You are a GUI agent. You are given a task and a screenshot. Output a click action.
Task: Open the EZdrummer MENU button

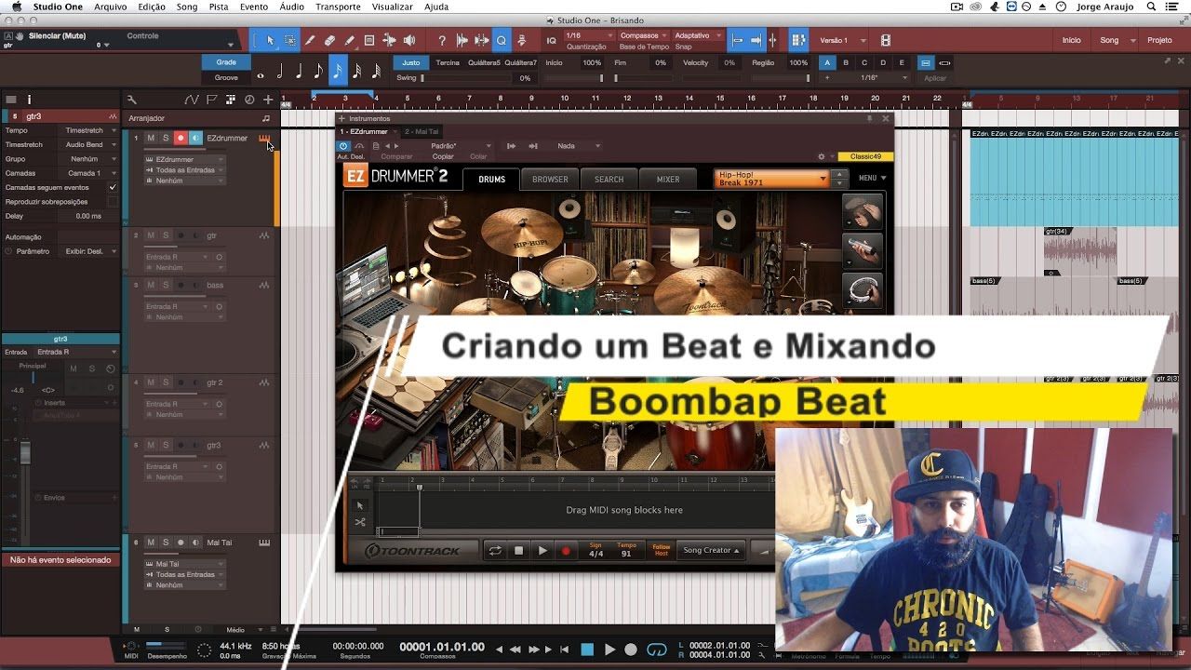point(872,179)
